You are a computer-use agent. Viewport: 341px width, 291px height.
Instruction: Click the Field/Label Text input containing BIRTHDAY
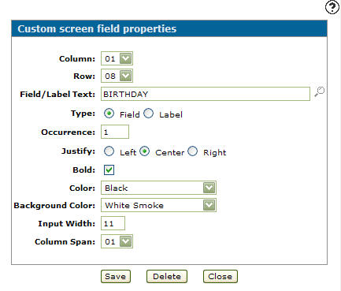click(x=206, y=94)
